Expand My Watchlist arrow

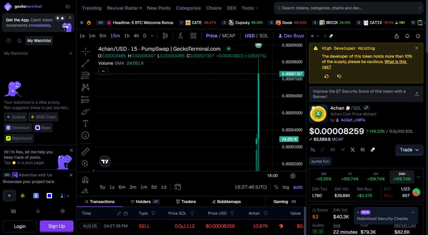click(70, 53)
